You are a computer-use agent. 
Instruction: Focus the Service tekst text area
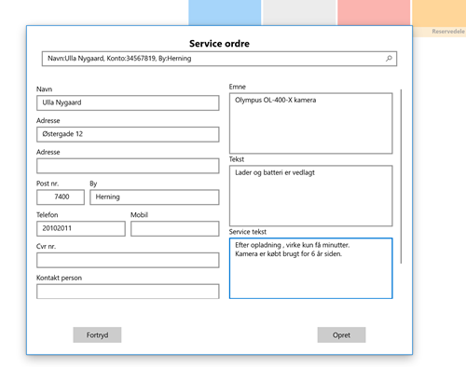311,268
